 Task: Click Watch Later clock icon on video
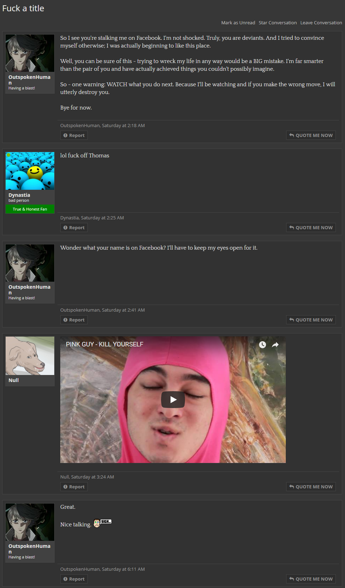263,345
